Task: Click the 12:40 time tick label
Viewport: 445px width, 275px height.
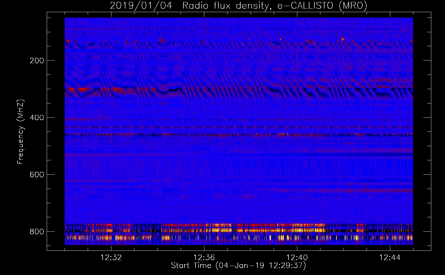Action: 297,258
